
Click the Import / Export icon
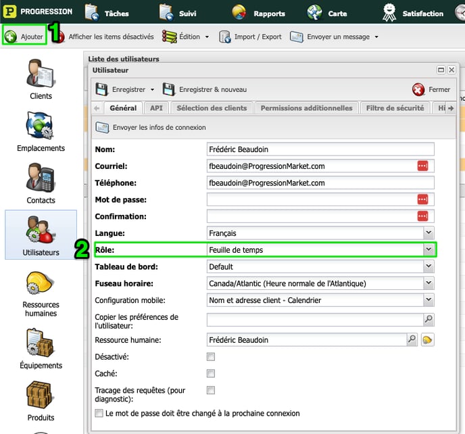[x=225, y=37]
